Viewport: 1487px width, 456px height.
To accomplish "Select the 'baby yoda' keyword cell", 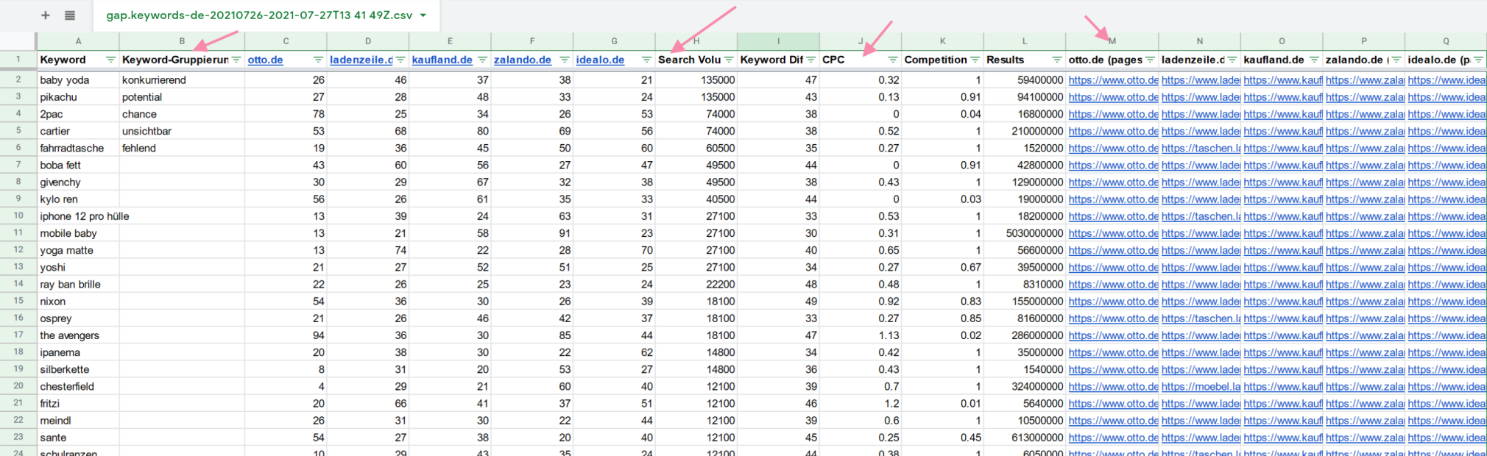I will click(78, 79).
